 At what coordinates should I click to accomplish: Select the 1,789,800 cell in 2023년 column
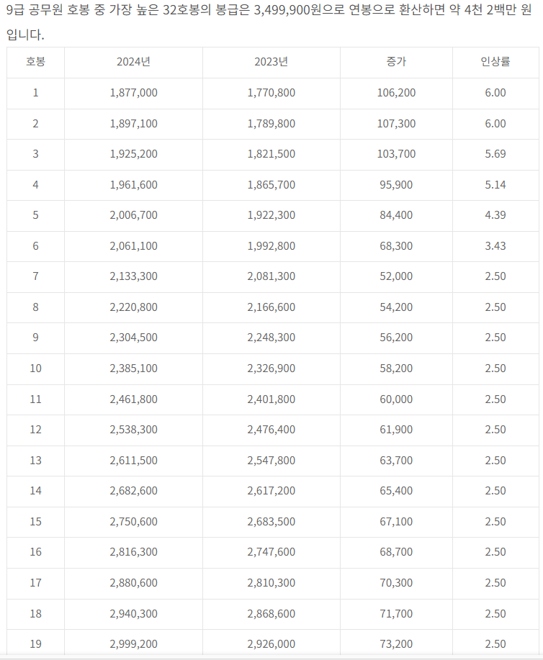(271, 124)
